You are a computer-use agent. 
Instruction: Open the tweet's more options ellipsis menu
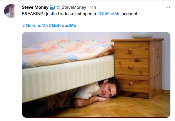coord(168,7)
